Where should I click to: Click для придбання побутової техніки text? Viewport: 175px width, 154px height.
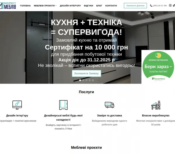(x=86, y=54)
